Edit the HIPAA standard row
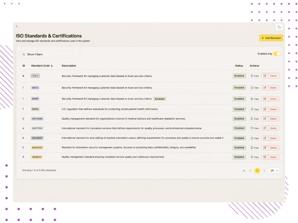 [x=265, y=109]
